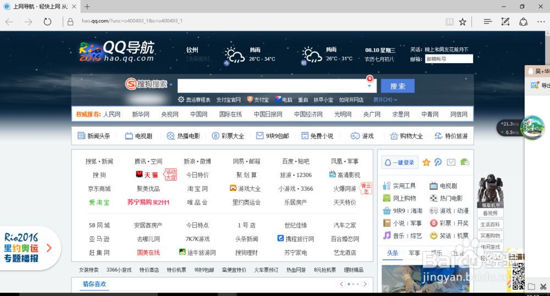The width and height of the screenshot is (550, 296).
Task: Click 生活百科 side button
Action: [490, 225]
